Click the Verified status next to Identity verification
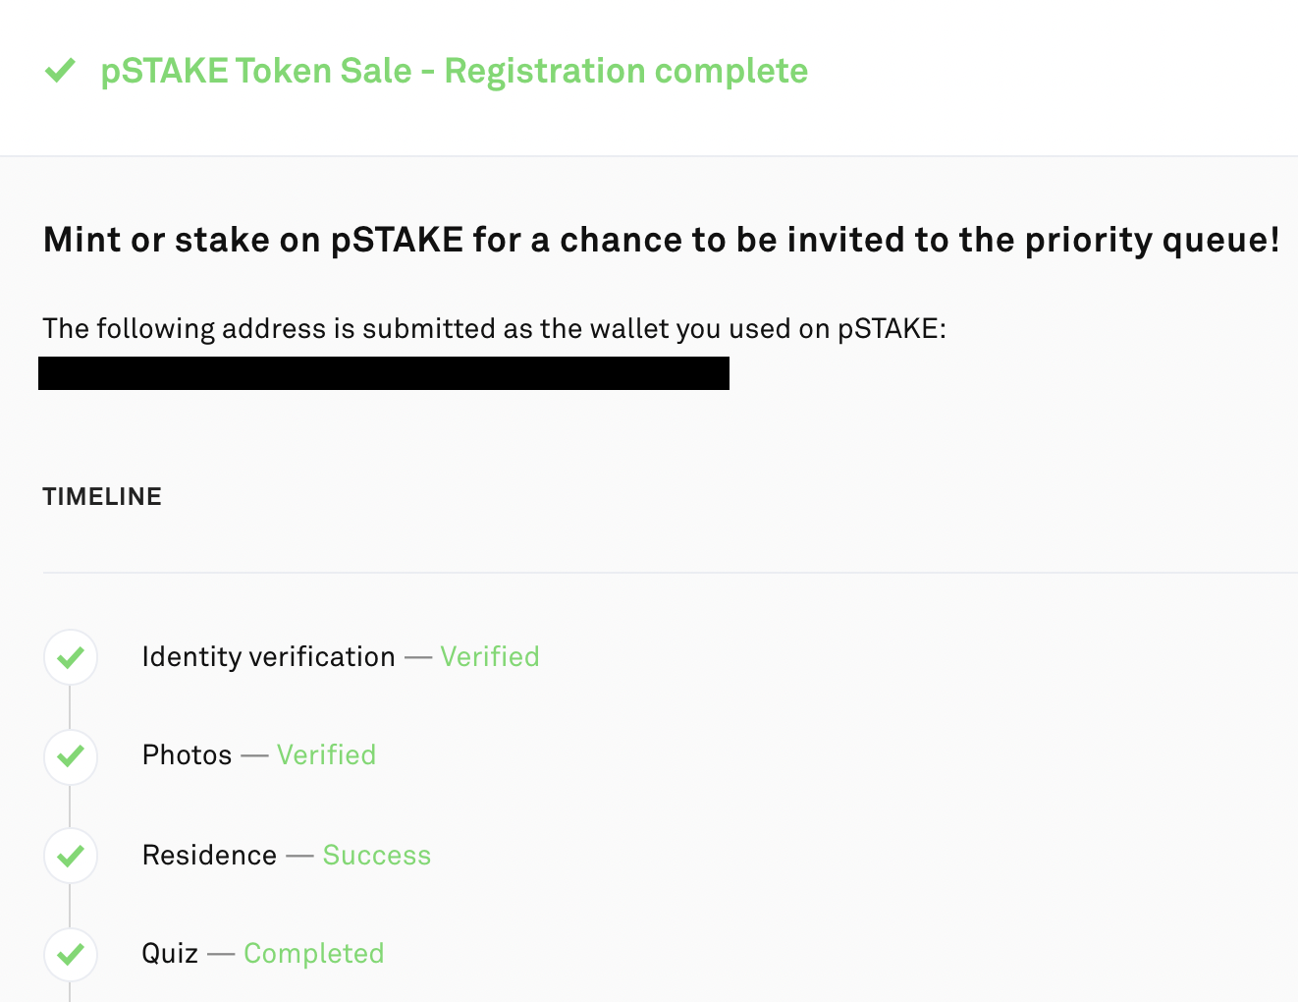 pyautogui.click(x=490, y=656)
